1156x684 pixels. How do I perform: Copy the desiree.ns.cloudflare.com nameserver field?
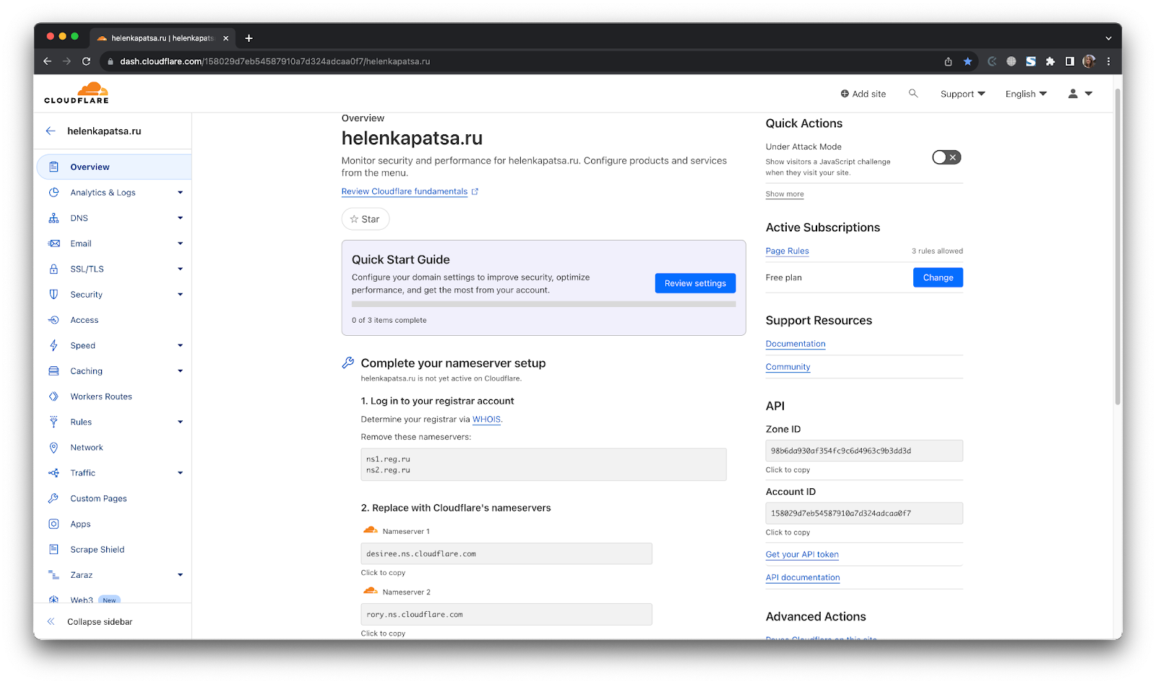click(506, 554)
